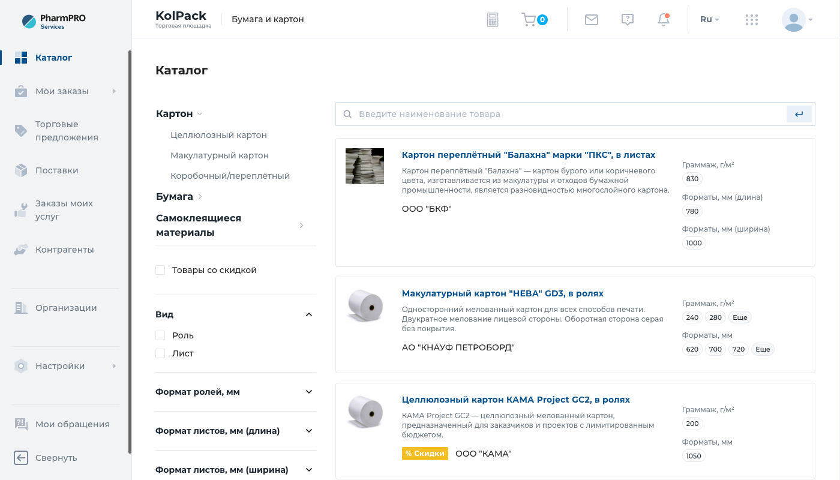The height and width of the screenshot is (480, 840).
Task: Click the Мои обращения chat icon
Action: pos(21,424)
